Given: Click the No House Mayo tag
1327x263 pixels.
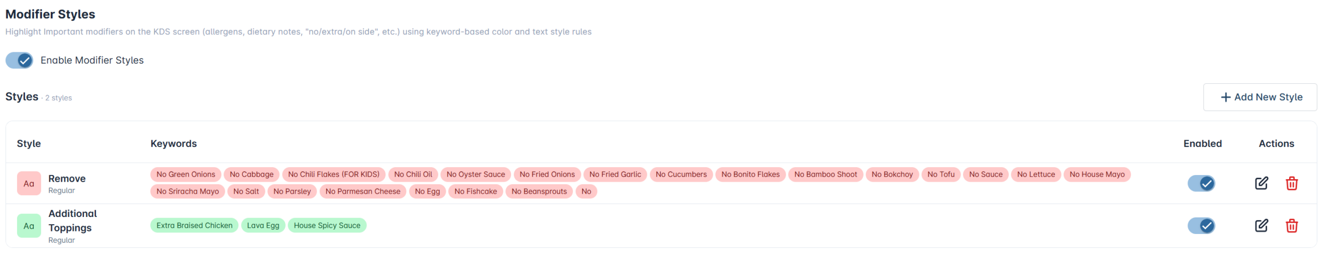Looking at the screenshot, I should tap(1097, 174).
